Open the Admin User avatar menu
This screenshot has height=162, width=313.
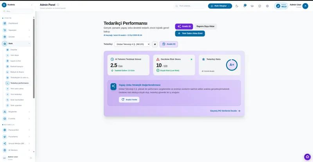coord(305,6)
